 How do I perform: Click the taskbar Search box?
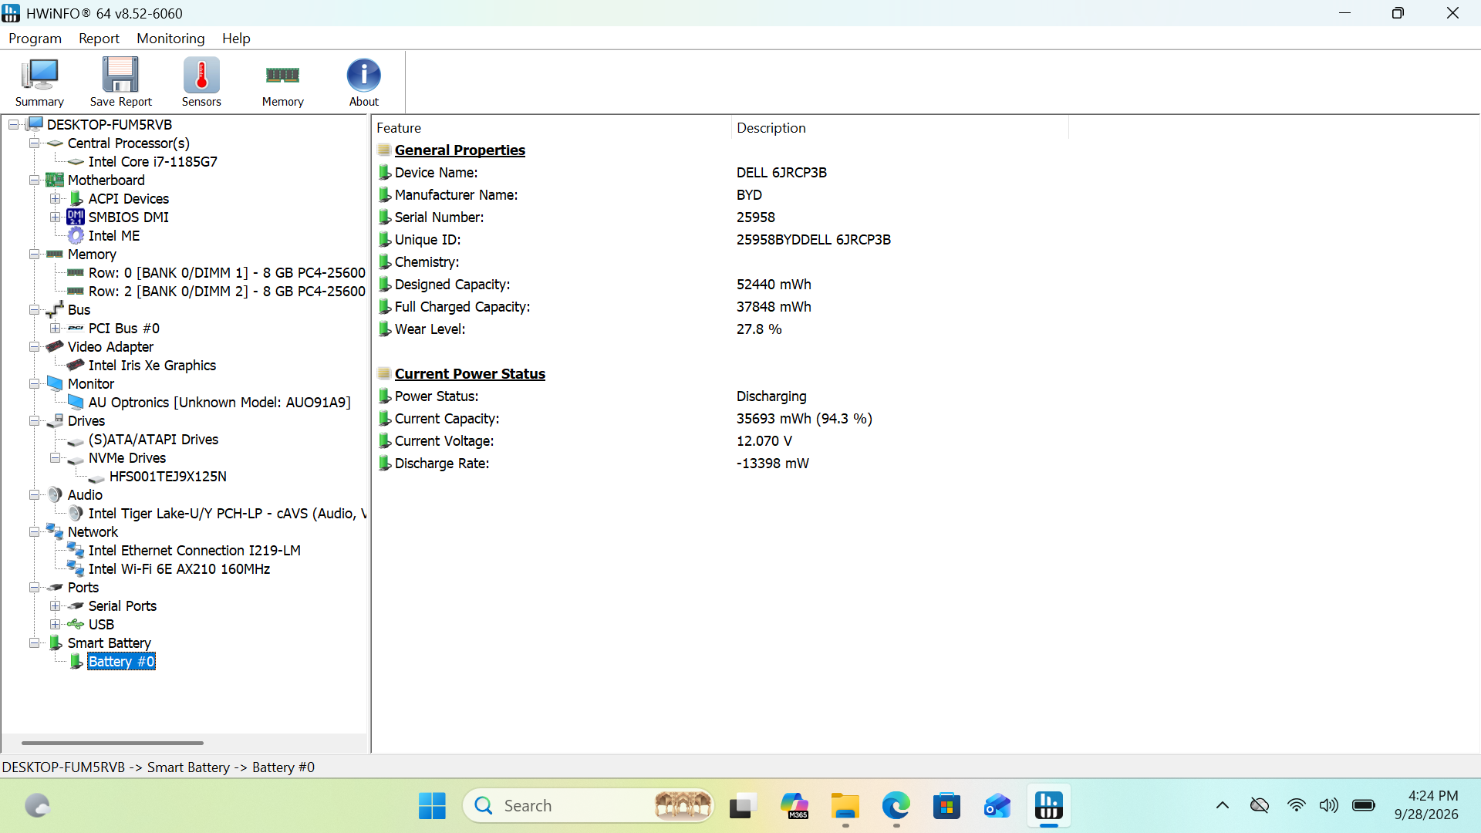pyautogui.click(x=588, y=806)
